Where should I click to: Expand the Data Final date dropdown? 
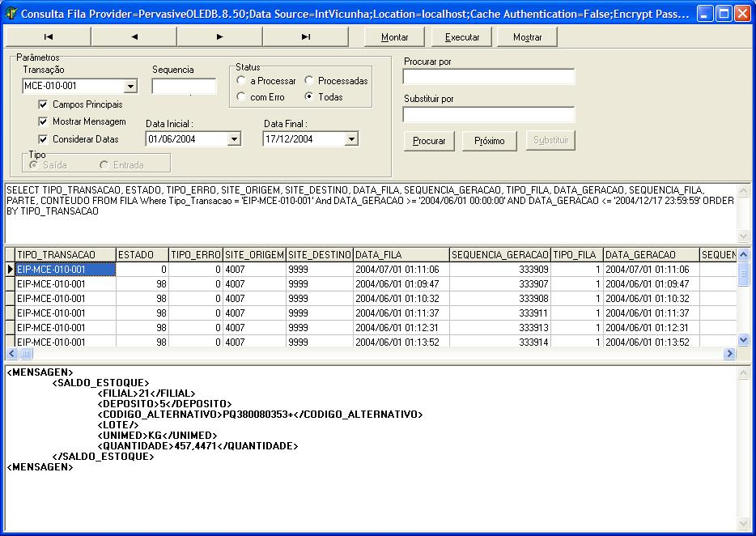click(351, 139)
